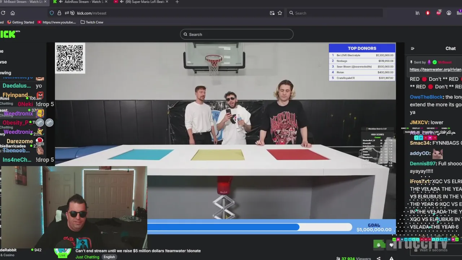The width and height of the screenshot is (462, 260).
Task: View site security via padlock icon
Action: pos(59,13)
